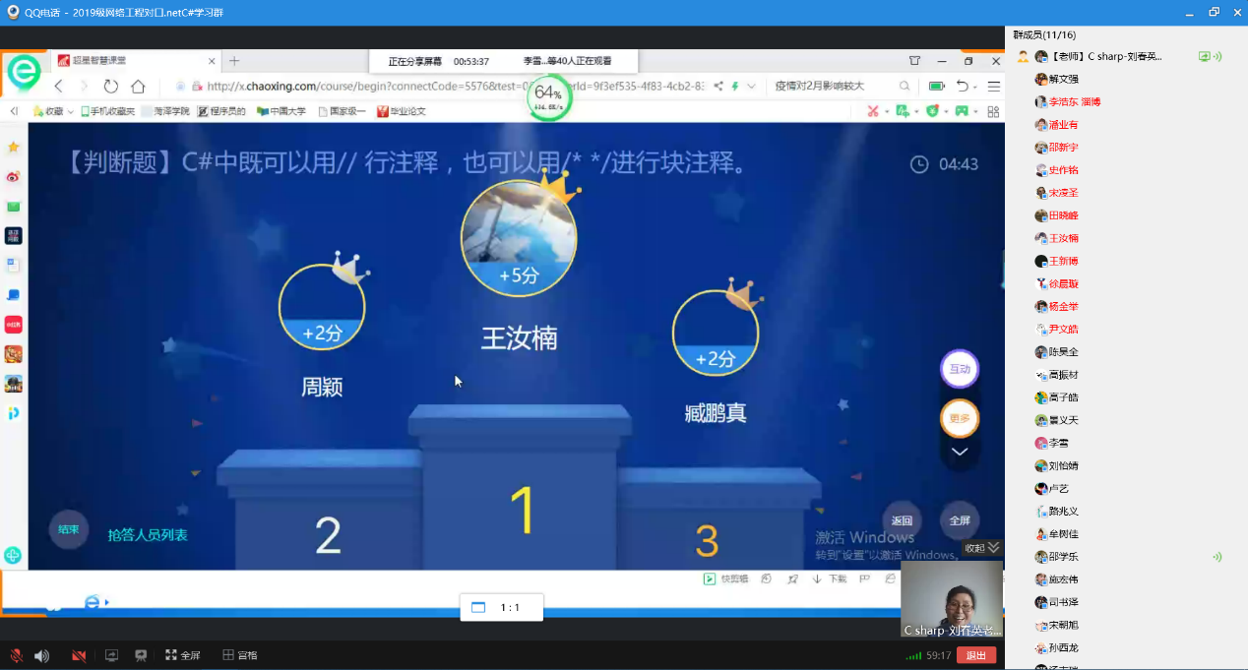This screenshot has width=1248, height=670.
Task: Click browser forward arrow
Action: [84, 87]
